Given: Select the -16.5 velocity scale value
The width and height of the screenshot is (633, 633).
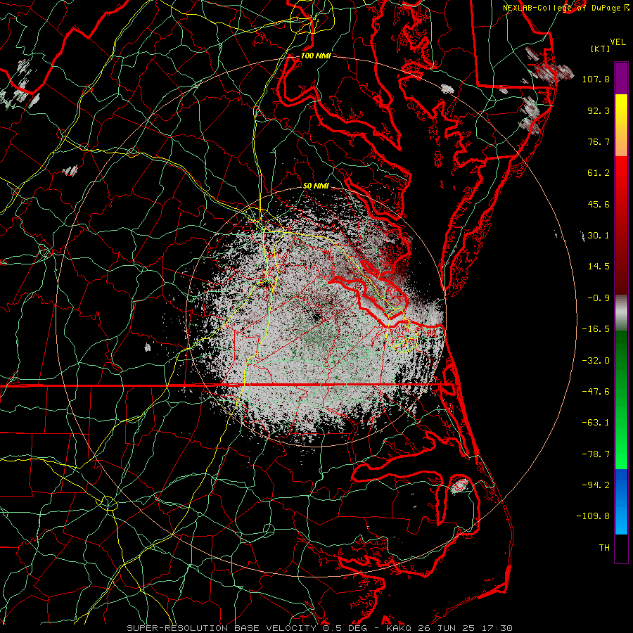Looking at the screenshot, I should coord(596,329).
